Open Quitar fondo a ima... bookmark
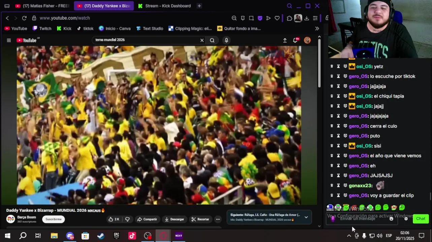The height and width of the screenshot is (242, 432). click(x=239, y=29)
